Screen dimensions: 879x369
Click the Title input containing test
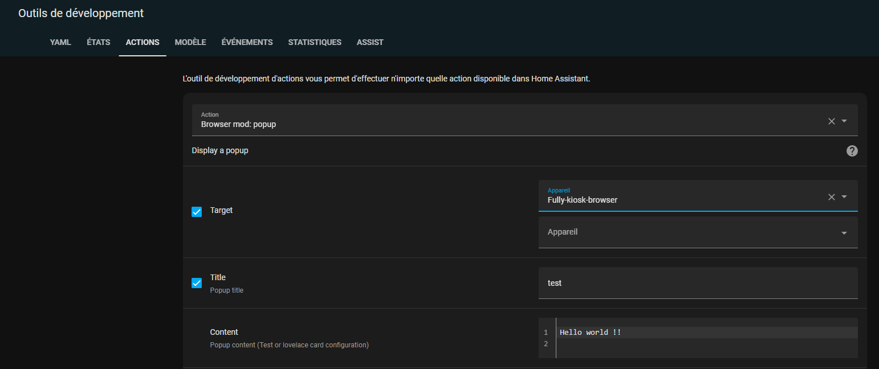[697, 283]
